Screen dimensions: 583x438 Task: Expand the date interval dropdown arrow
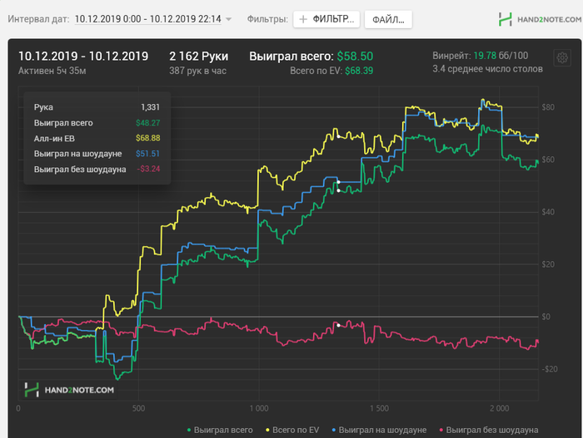pos(229,19)
